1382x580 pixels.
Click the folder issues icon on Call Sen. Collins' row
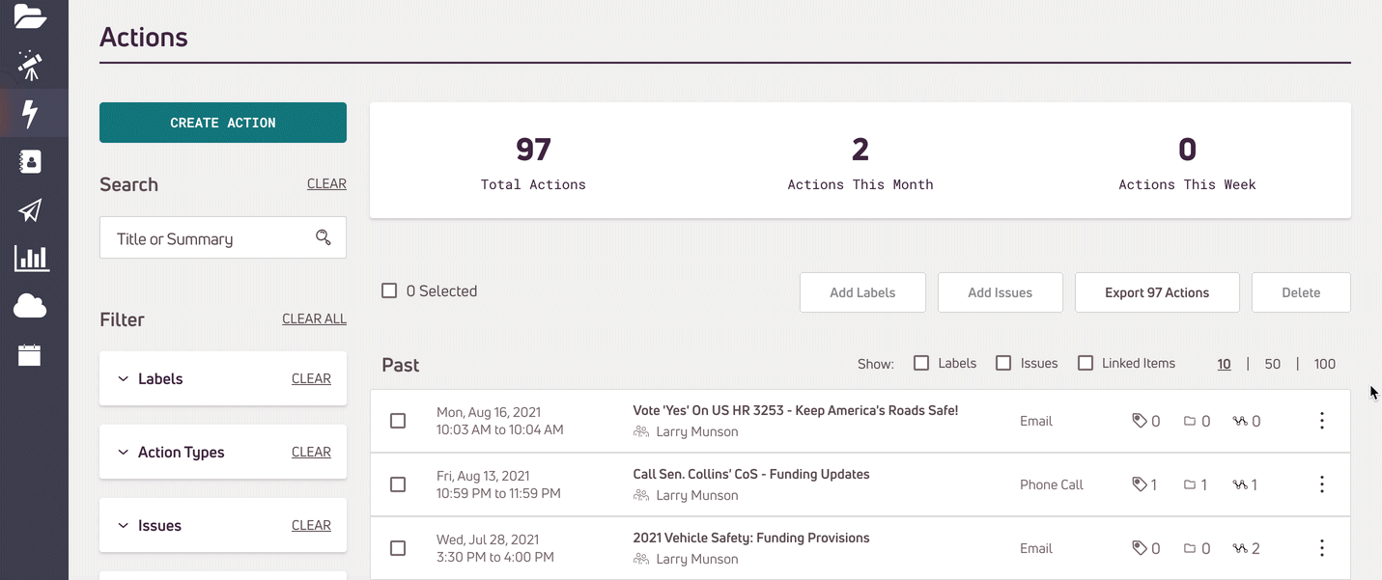click(x=1190, y=484)
